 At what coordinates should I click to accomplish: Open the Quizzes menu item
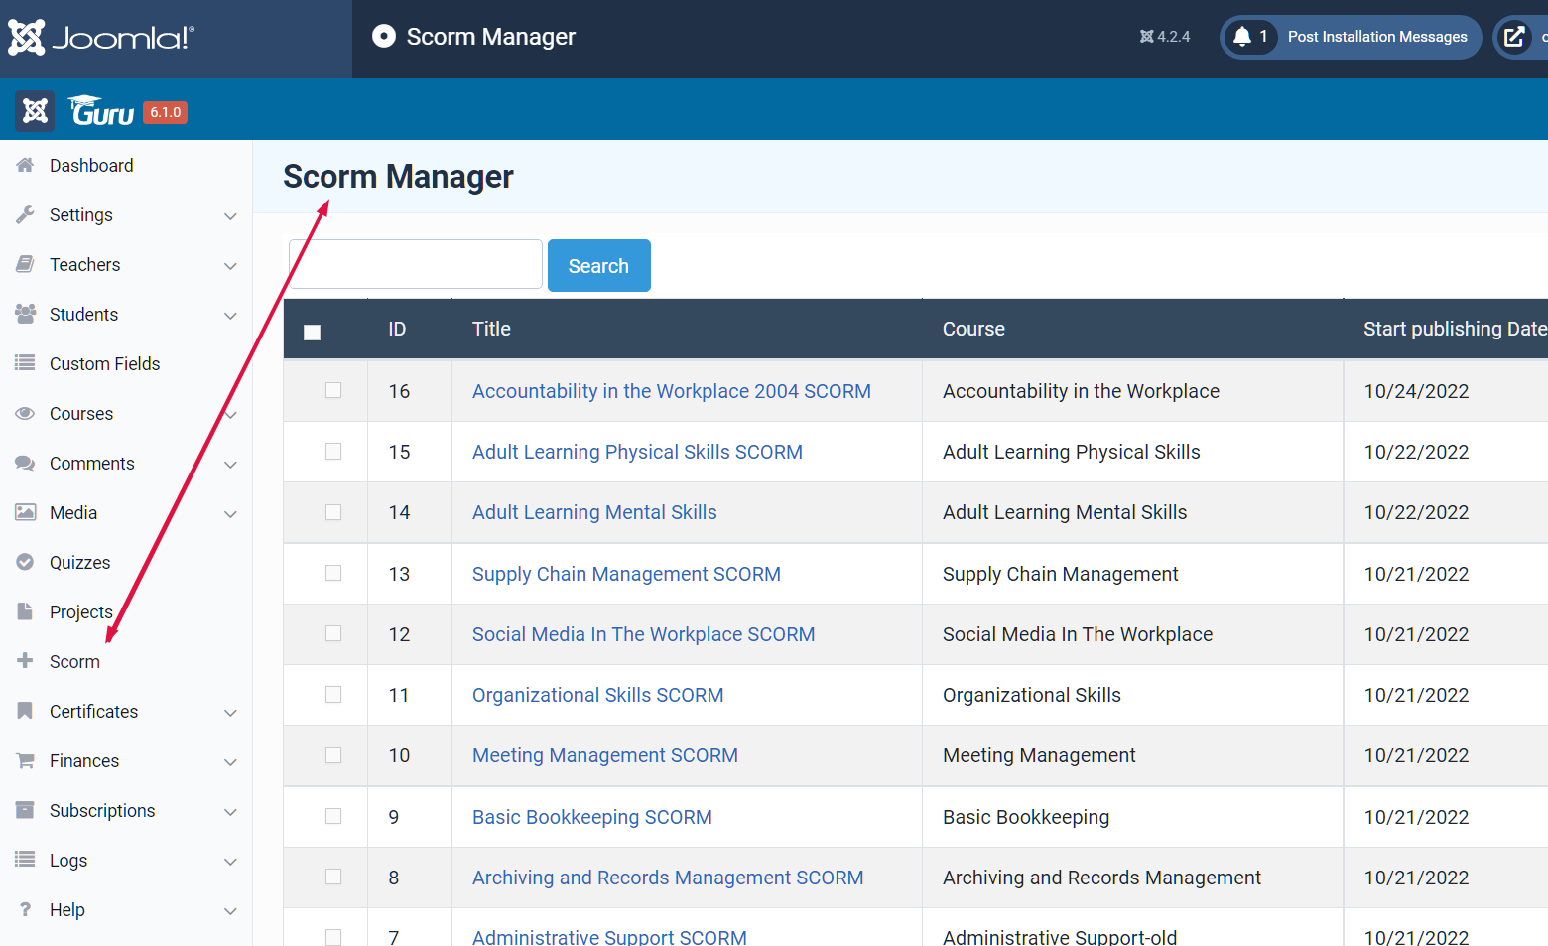pos(79,562)
